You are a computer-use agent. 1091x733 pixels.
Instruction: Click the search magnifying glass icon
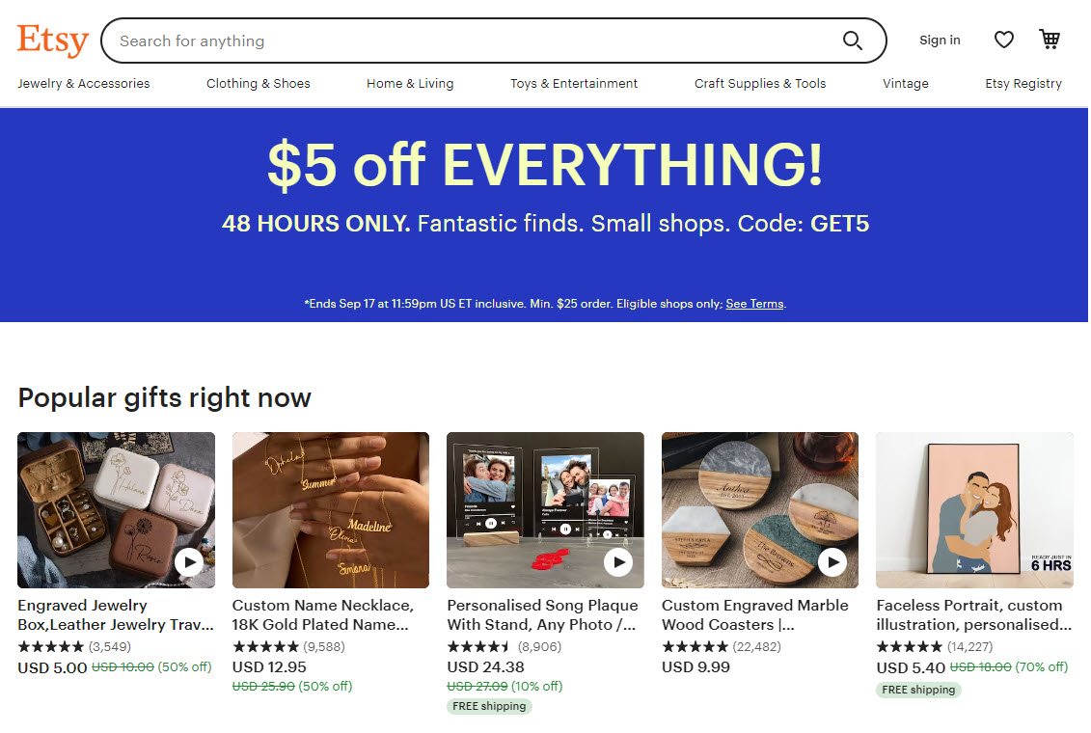[852, 41]
